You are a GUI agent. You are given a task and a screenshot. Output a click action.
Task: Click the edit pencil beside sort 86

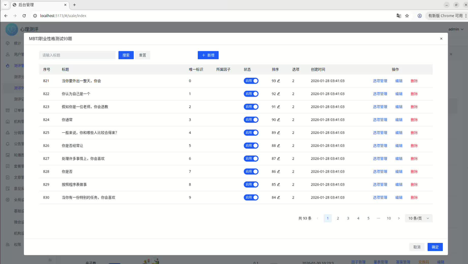click(x=278, y=172)
